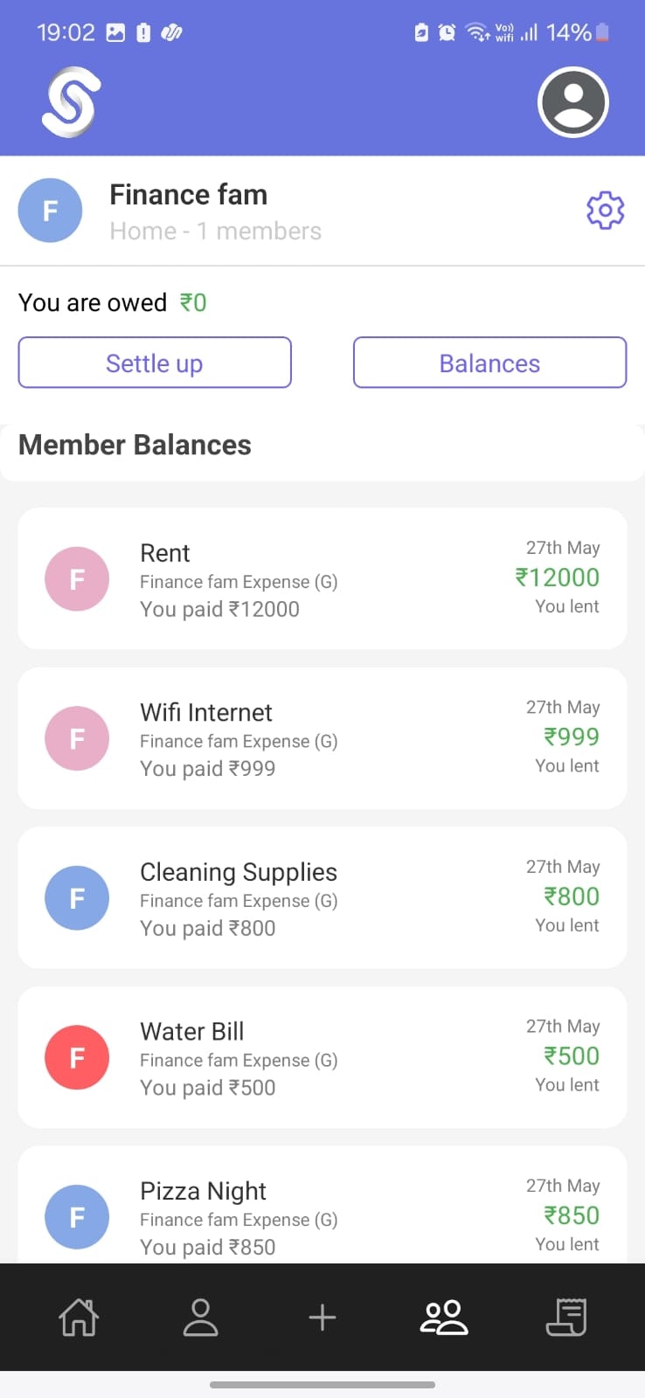The width and height of the screenshot is (645, 1398).
Task: Click the Balances button
Action: tap(489, 363)
